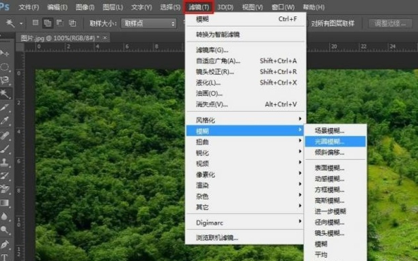418x261 pixels.
Task: Expand the 杂色 submenu
Action: [x=245, y=196]
